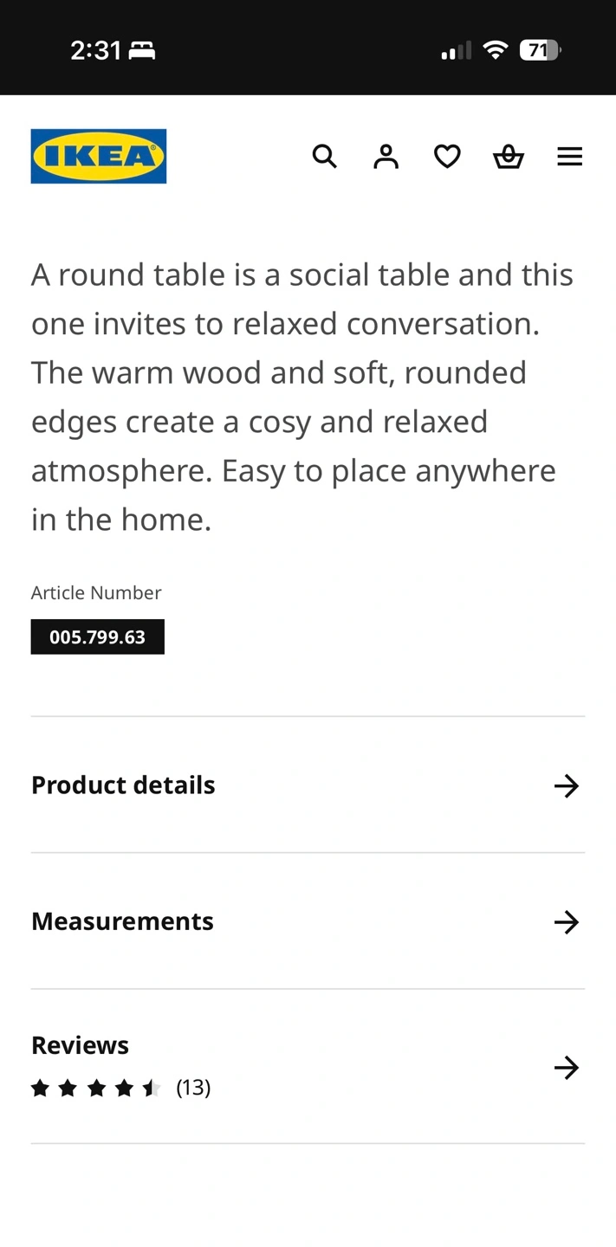Tap the 2:31 clock in status bar
The width and height of the screenshot is (616, 1247).
click(x=95, y=50)
